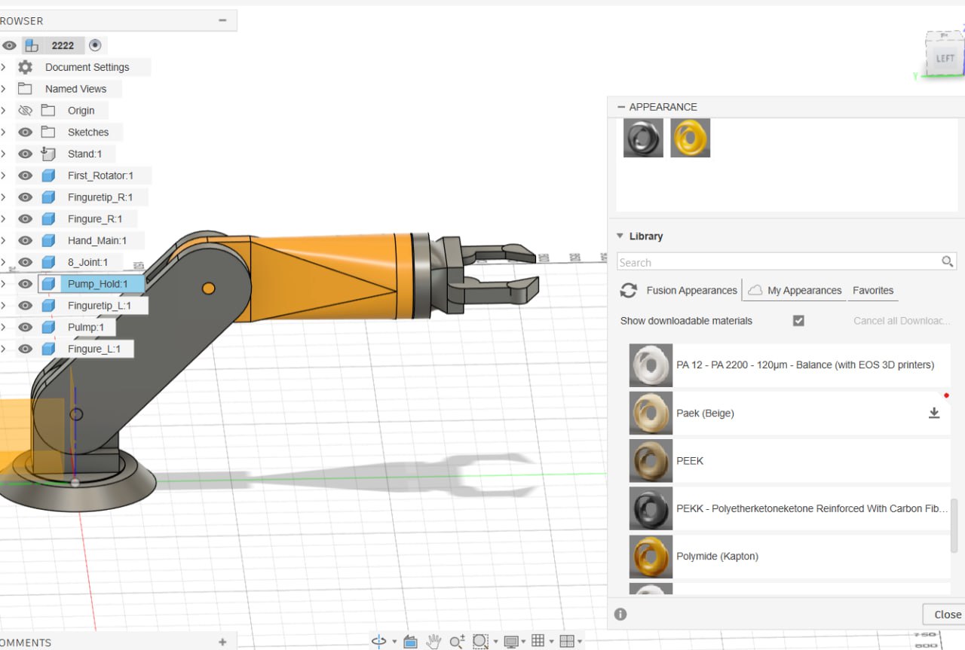Open the Display Settings monitor icon

click(x=511, y=642)
